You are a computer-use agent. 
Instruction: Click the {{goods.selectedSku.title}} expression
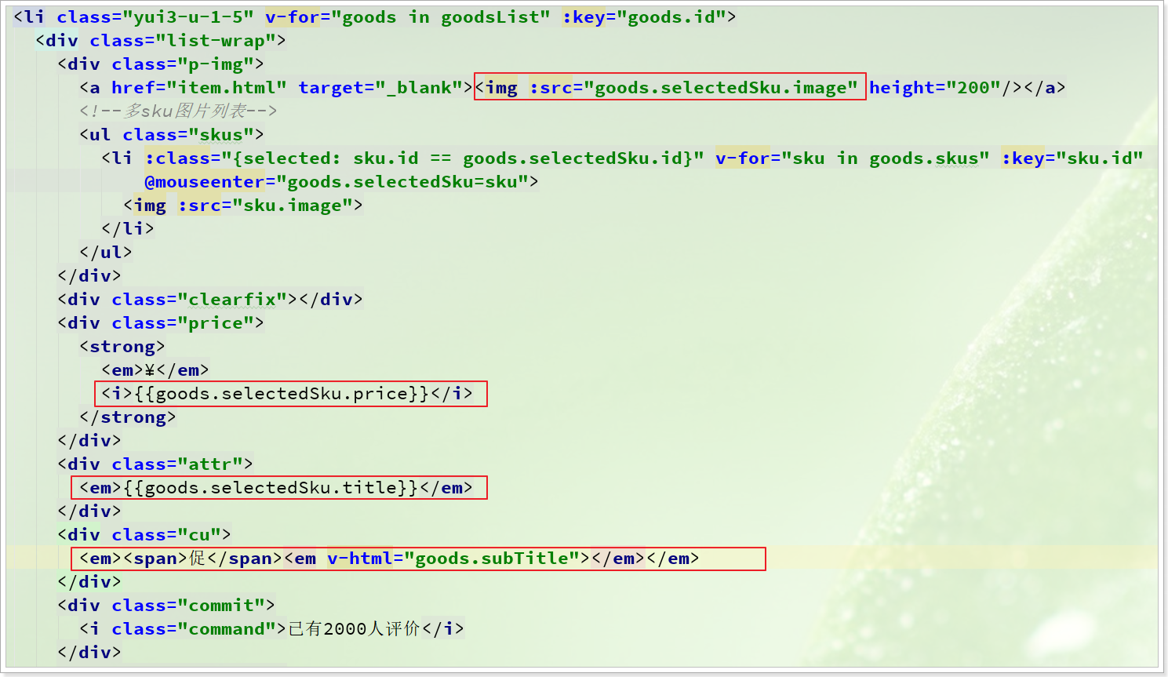[x=271, y=488]
